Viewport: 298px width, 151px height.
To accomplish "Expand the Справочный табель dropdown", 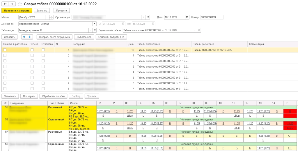I will 195,30.
